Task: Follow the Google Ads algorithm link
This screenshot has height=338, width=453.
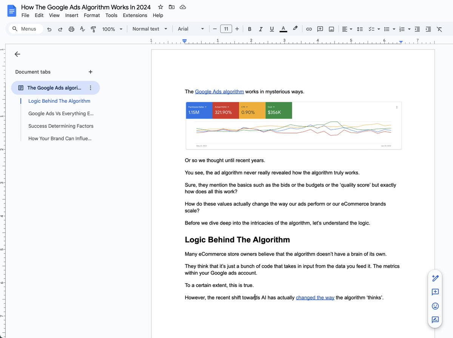Action: pyautogui.click(x=219, y=92)
